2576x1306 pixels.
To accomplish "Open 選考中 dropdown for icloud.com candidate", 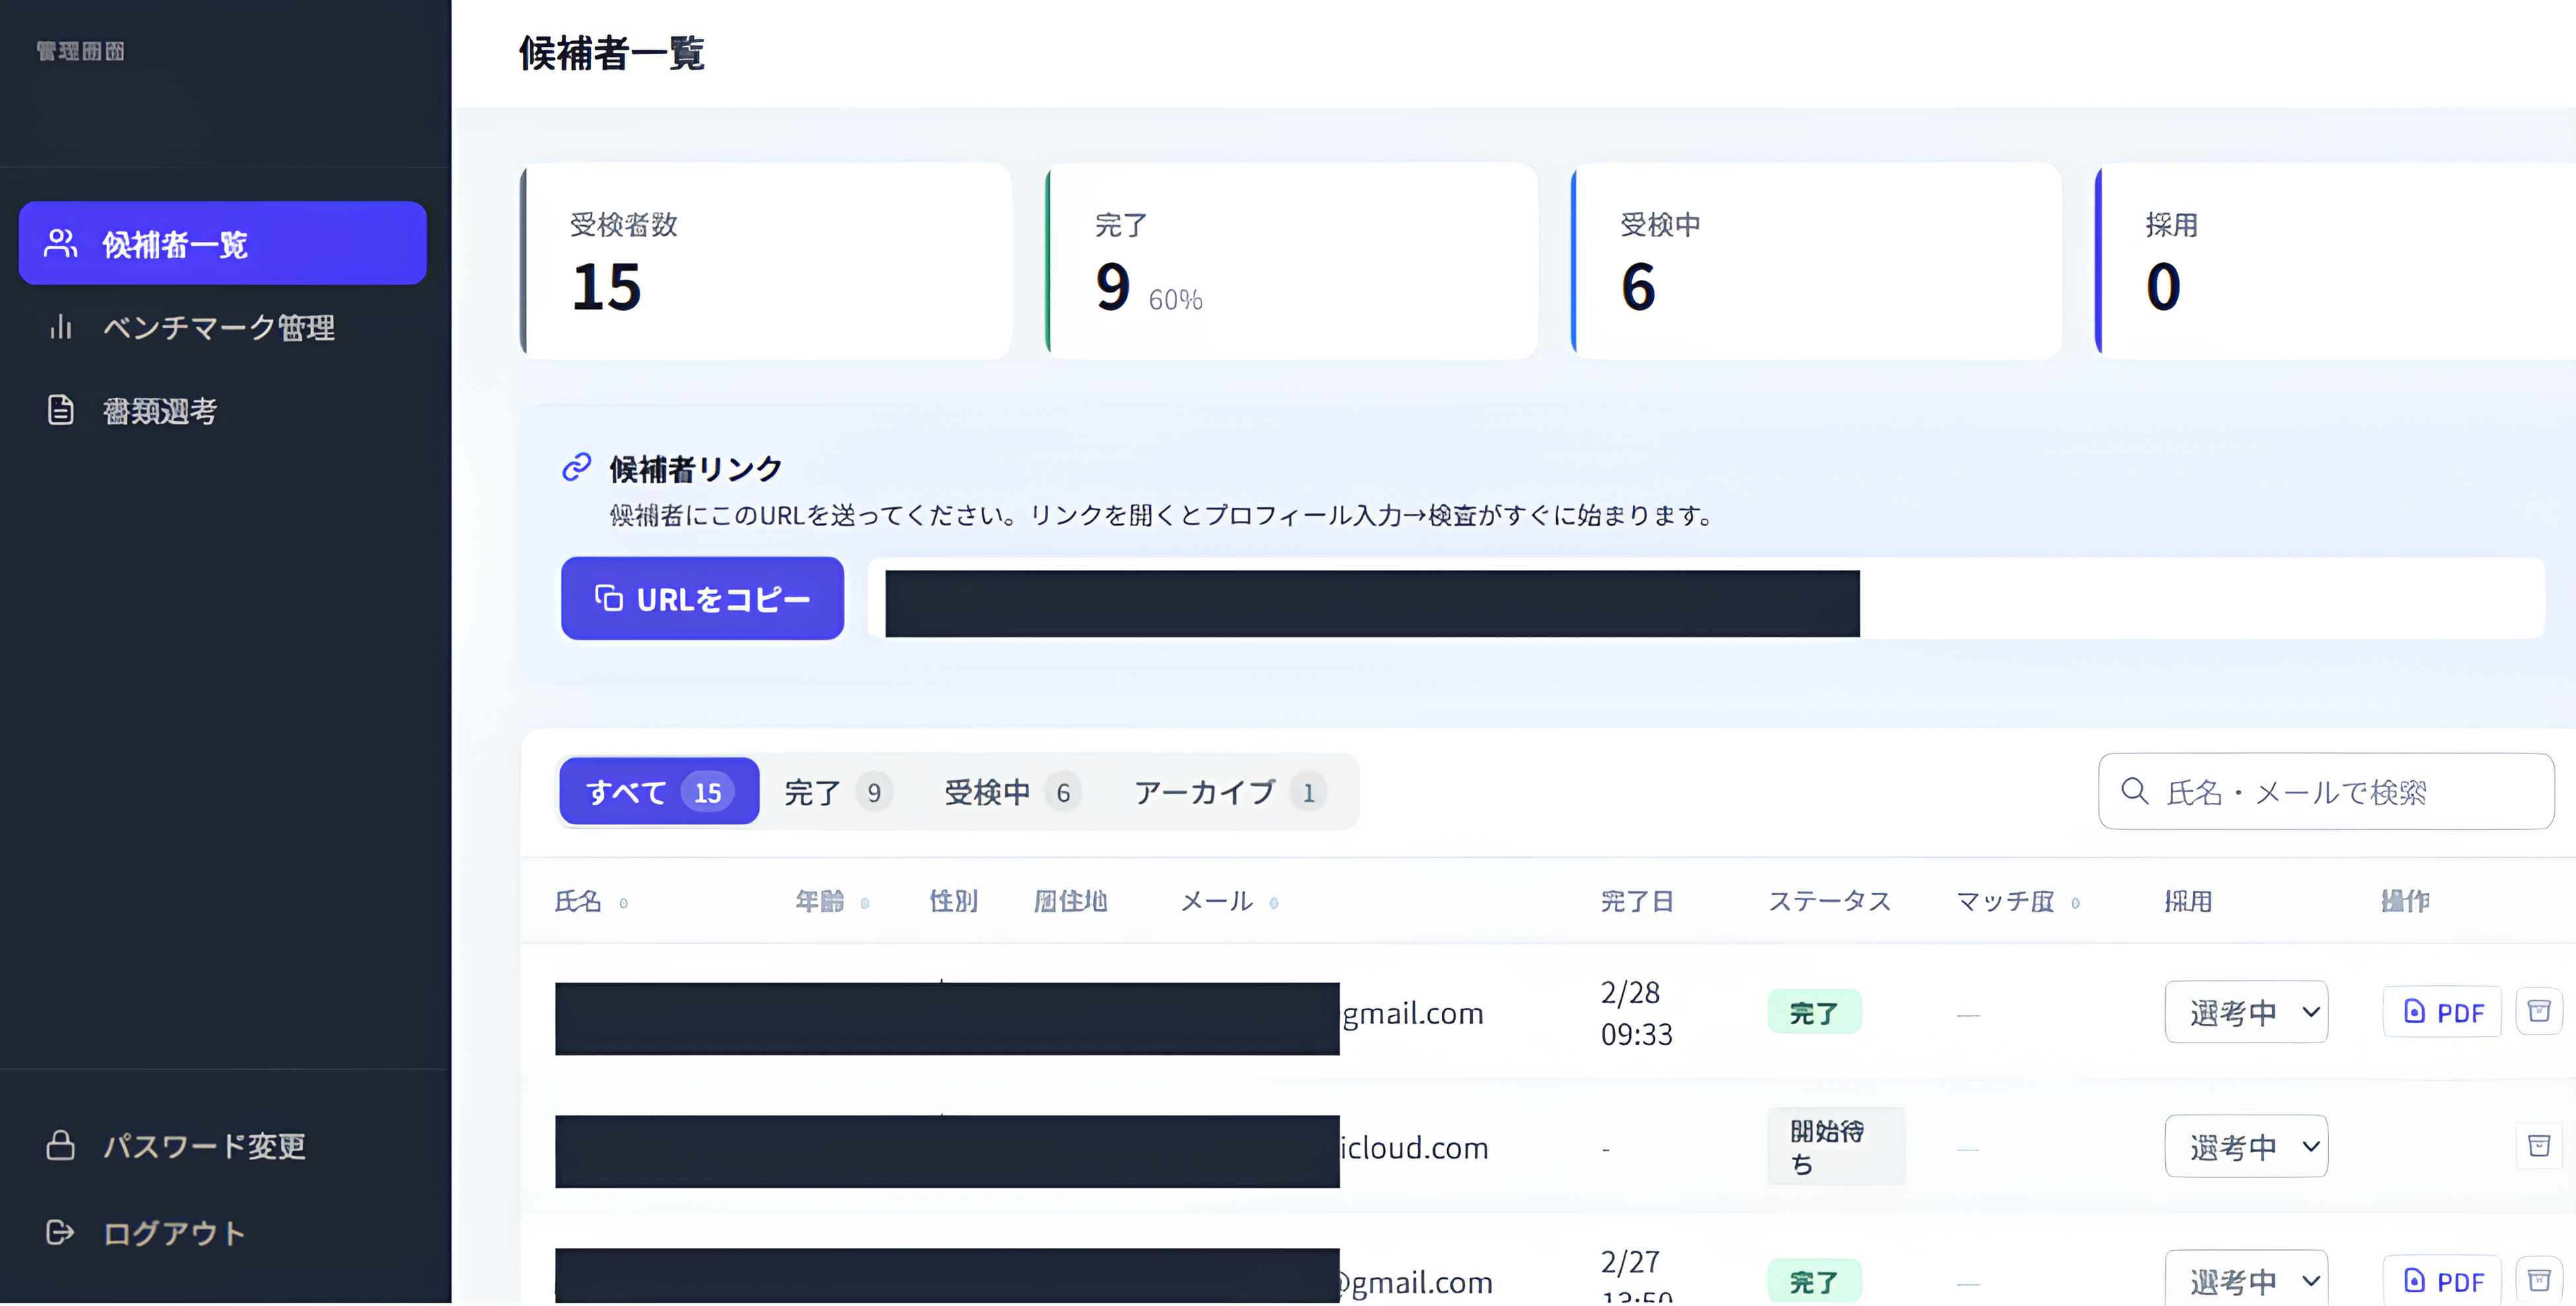I will (2246, 1146).
